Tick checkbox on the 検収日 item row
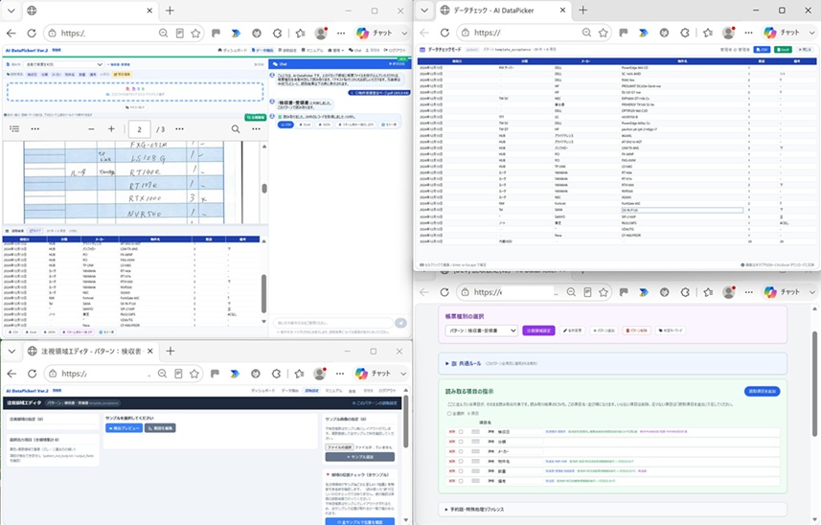This screenshot has width=821, height=525. pyautogui.click(x=461, y=432)
